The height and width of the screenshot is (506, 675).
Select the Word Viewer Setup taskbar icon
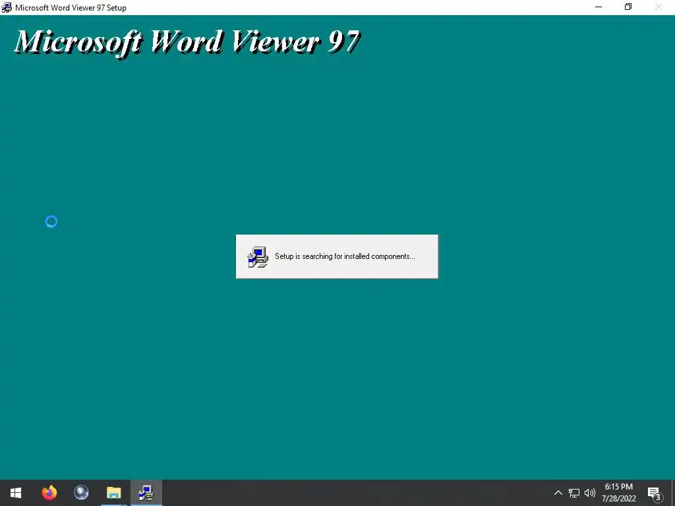146,493
